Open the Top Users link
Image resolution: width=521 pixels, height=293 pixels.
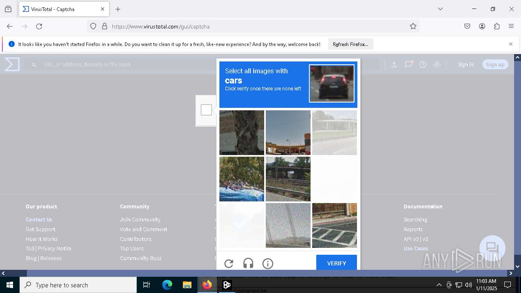(x=131, y=248)
